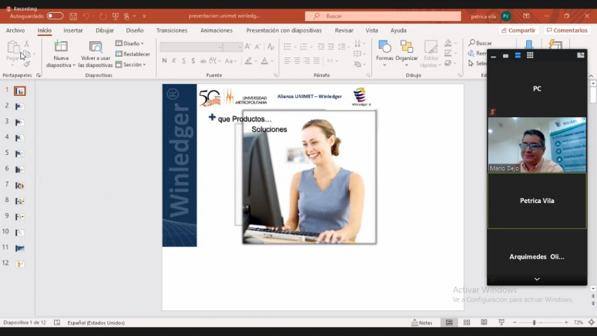Align text right in Párrafo group
The image size is (597, 336).
click(x=307, y=60)
